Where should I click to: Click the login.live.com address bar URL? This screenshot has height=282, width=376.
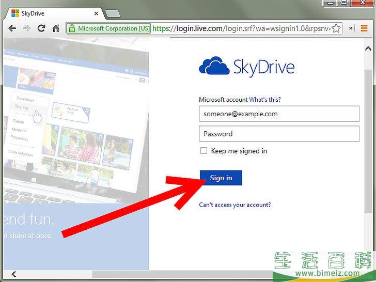point(241,28)
